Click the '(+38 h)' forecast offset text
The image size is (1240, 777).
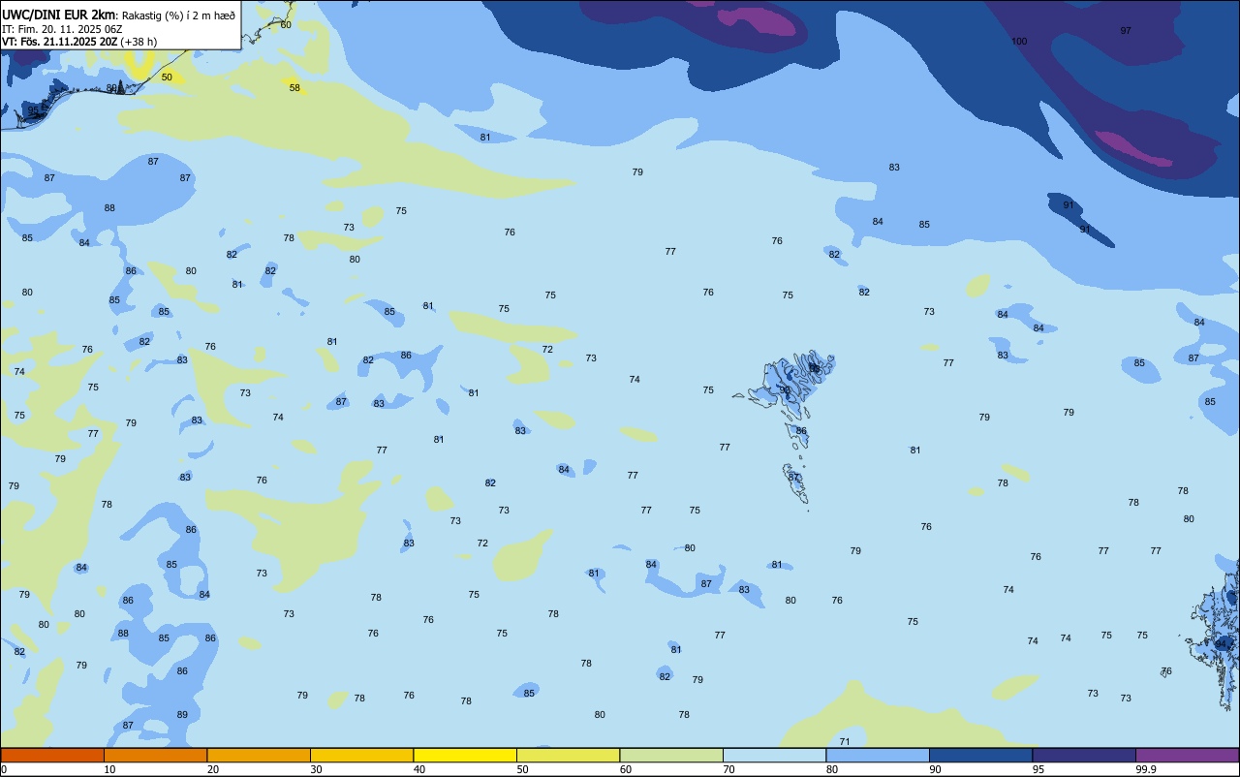click(x=139, y=42)
